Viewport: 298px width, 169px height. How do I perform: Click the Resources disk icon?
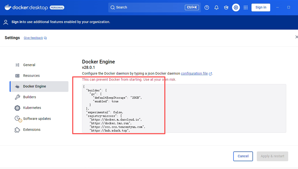pos(17,76)
